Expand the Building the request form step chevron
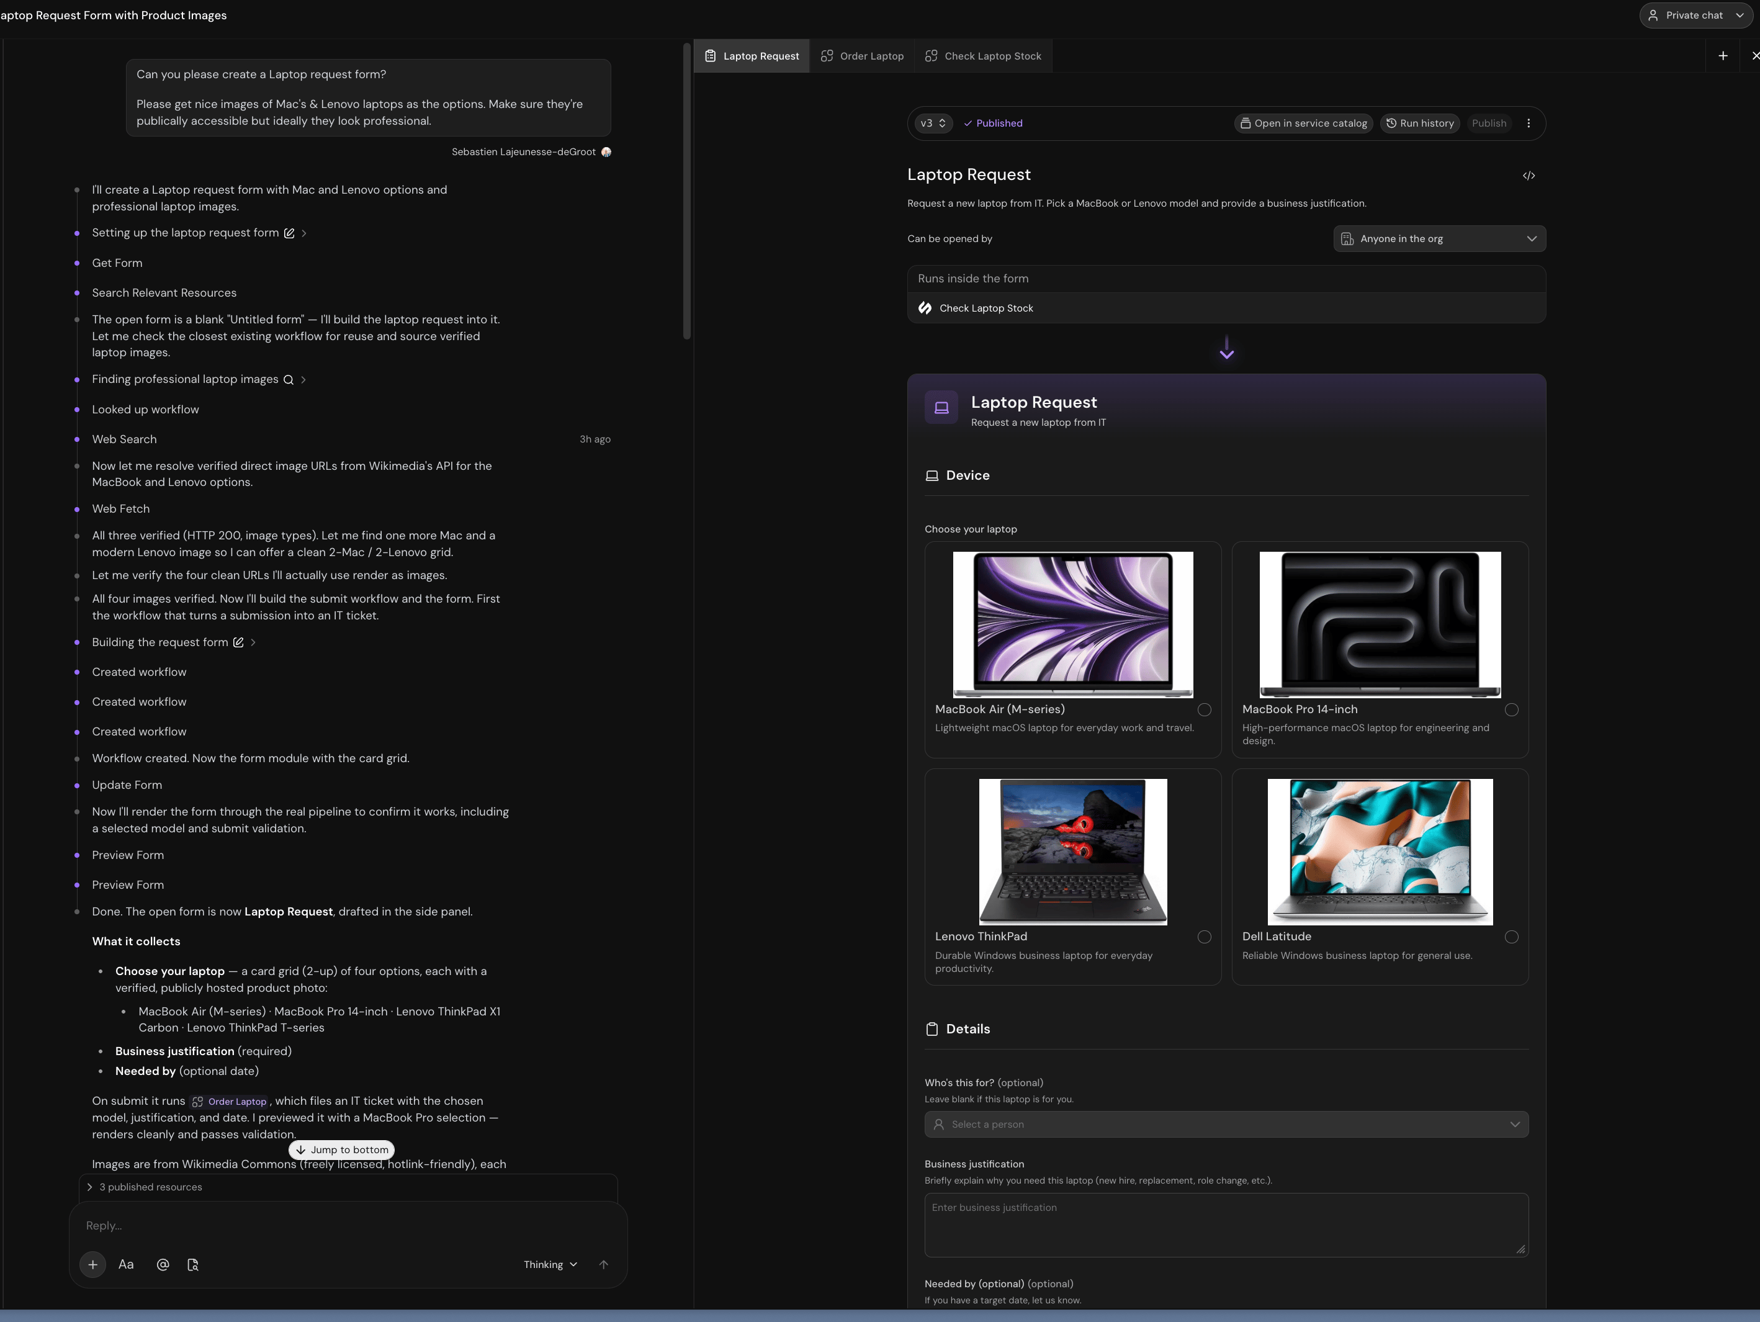 click(253, 642)
